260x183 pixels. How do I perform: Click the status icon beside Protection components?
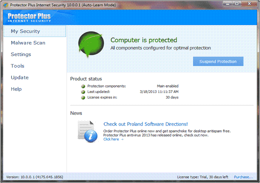83,86
